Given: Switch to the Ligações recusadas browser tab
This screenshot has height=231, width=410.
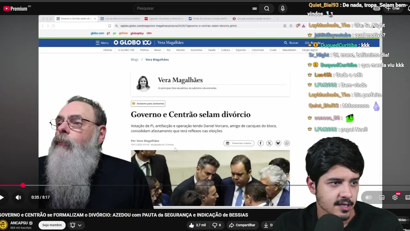Looking at the screenshot, I should [x=164, y=19].
